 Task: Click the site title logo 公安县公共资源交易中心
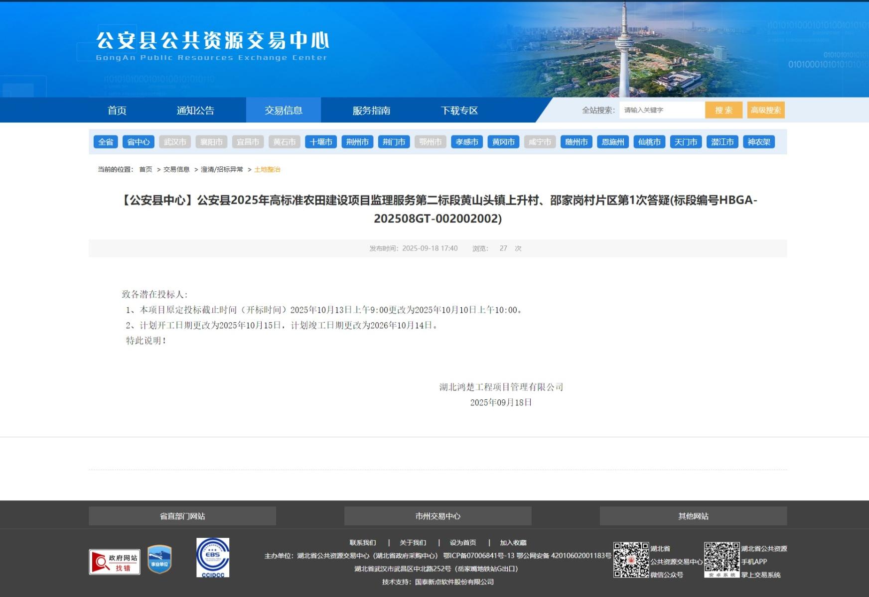(x=212, y=42)
